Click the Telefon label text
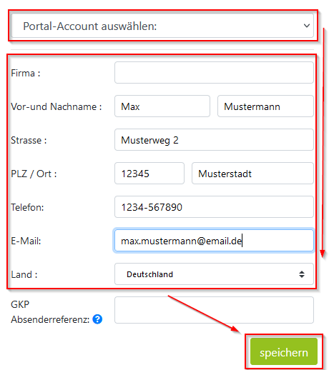Image resolution: width=329 pixels, height=370 pixels. point(27,207)
